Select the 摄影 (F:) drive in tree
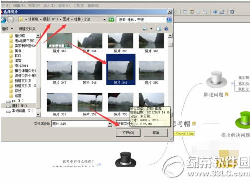250x183 pixels. (19, 105)
